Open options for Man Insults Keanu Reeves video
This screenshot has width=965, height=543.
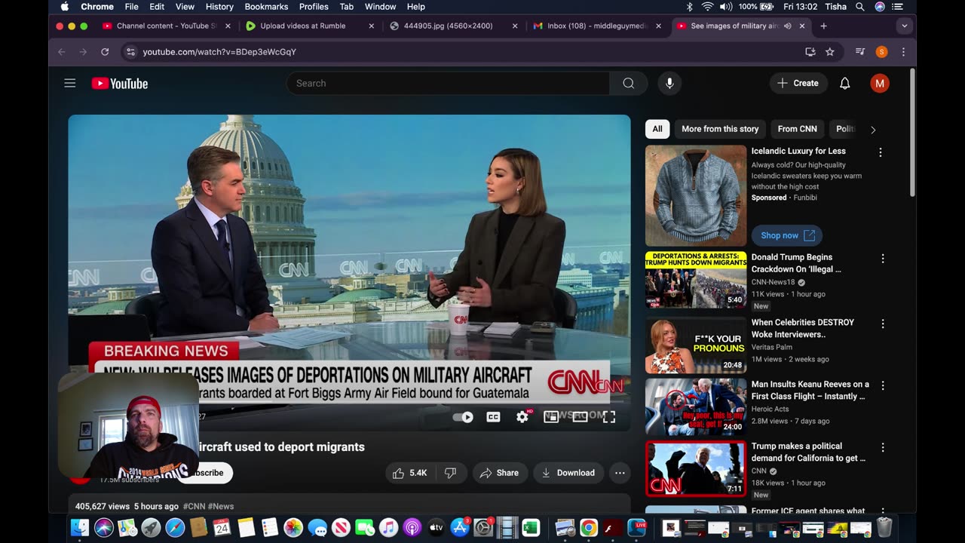point(883,385)
